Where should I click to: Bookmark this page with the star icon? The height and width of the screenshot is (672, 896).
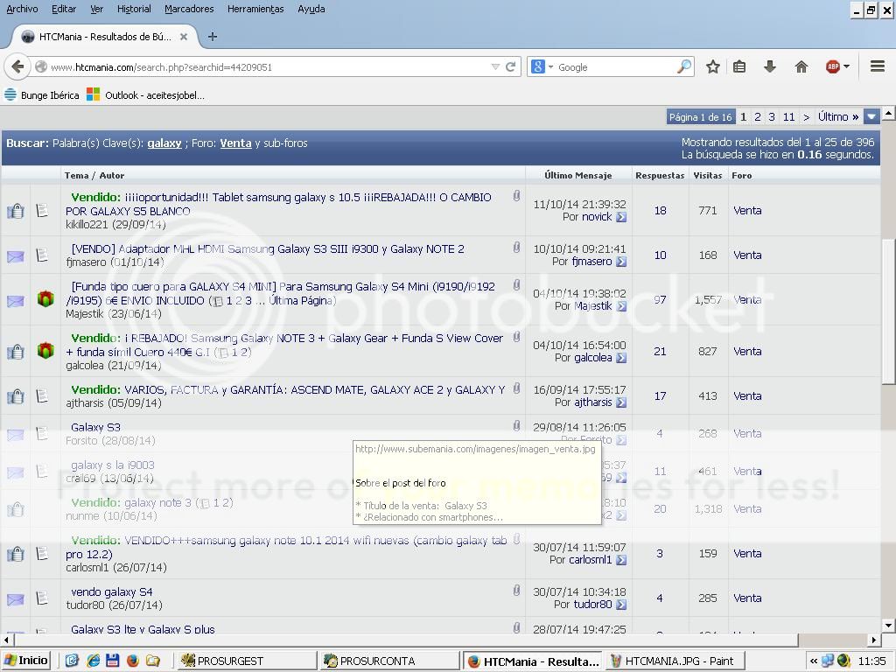713,66
